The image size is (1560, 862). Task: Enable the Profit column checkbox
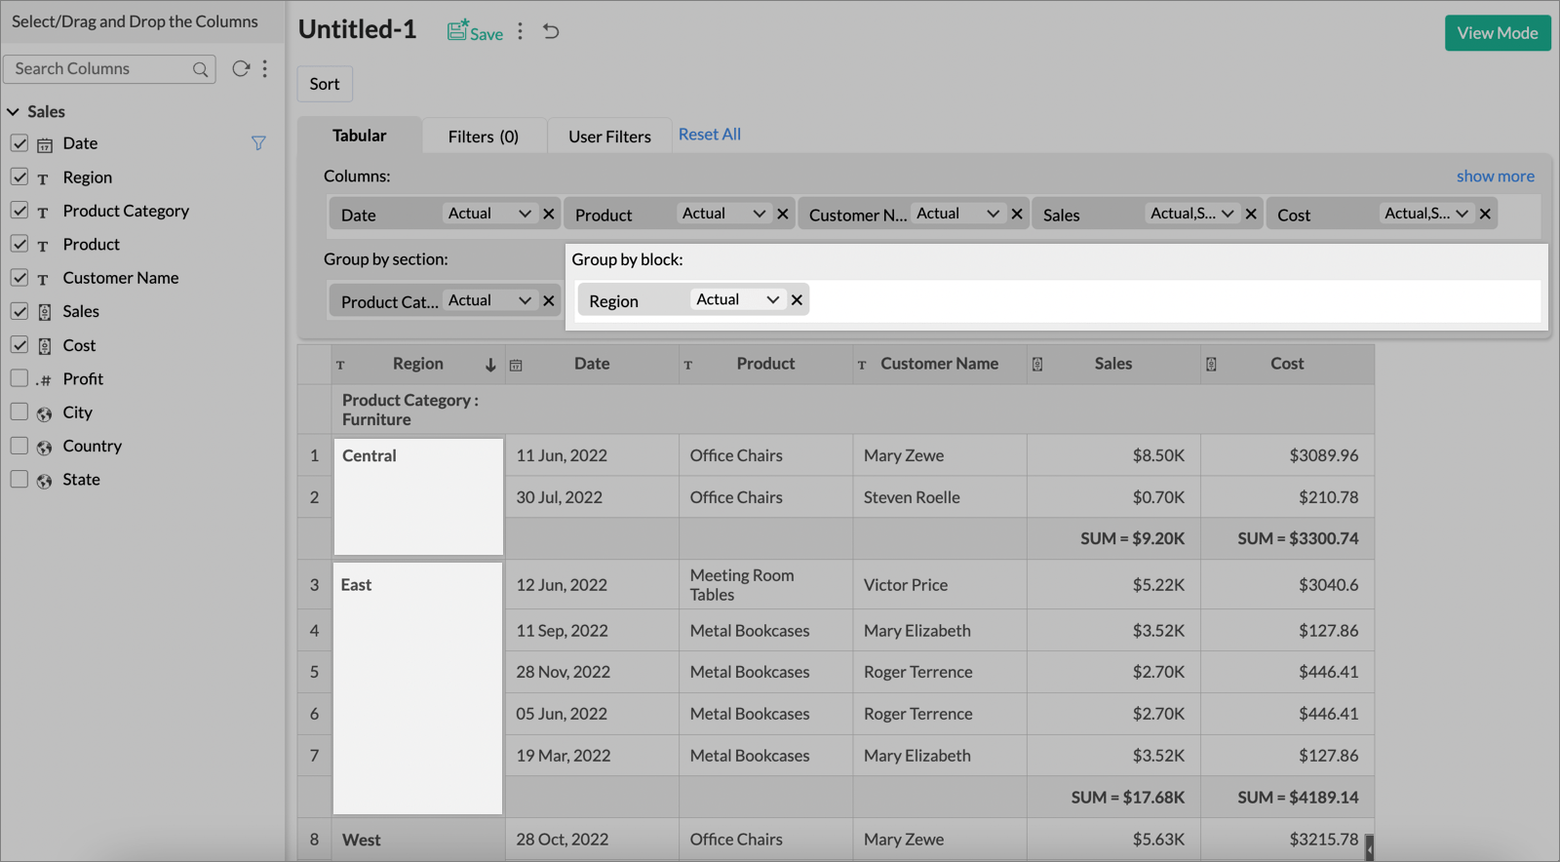[19, 378]
